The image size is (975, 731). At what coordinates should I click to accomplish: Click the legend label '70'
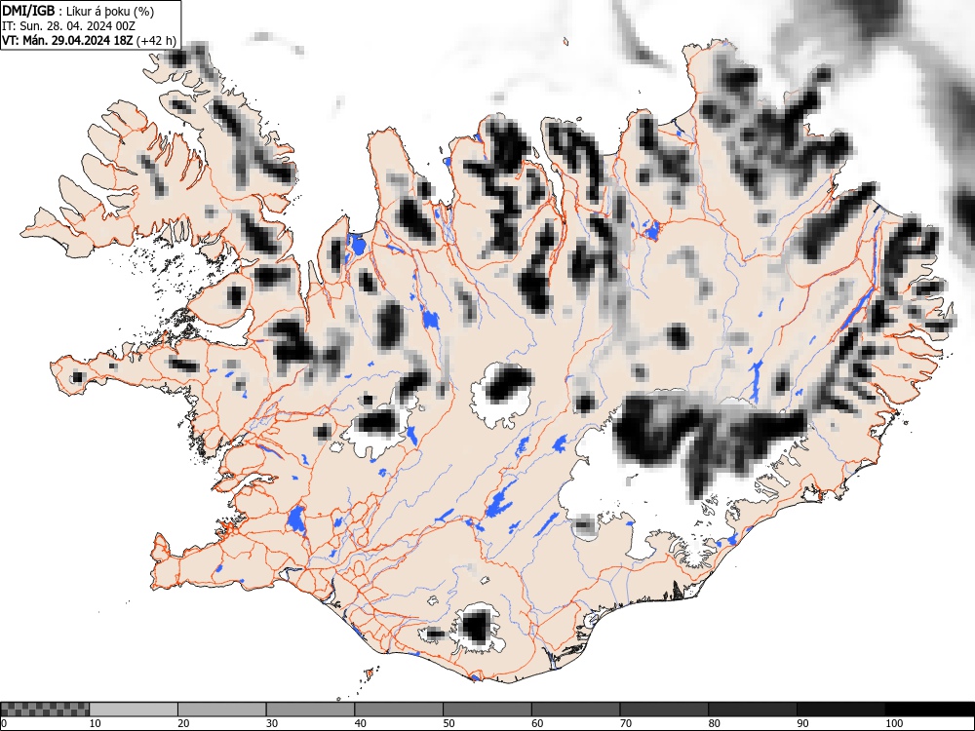click(x=625, y=723)
